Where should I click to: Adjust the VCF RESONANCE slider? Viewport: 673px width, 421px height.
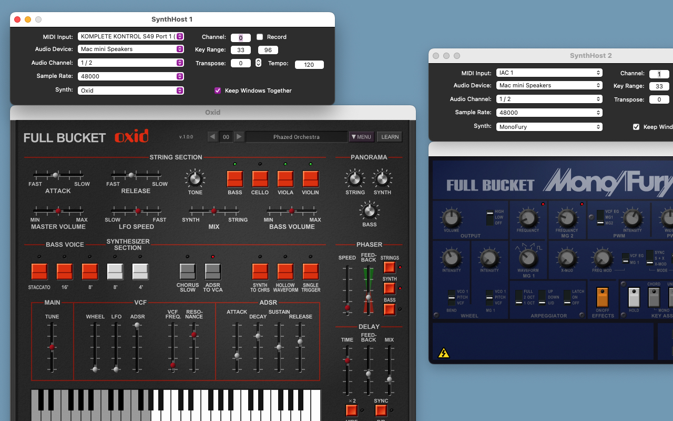point(193,334)
